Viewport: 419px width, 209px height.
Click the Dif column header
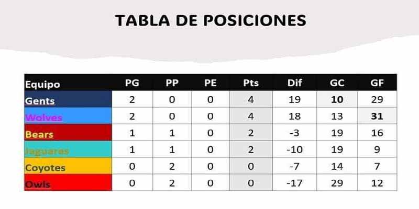[x=294, y=83]
